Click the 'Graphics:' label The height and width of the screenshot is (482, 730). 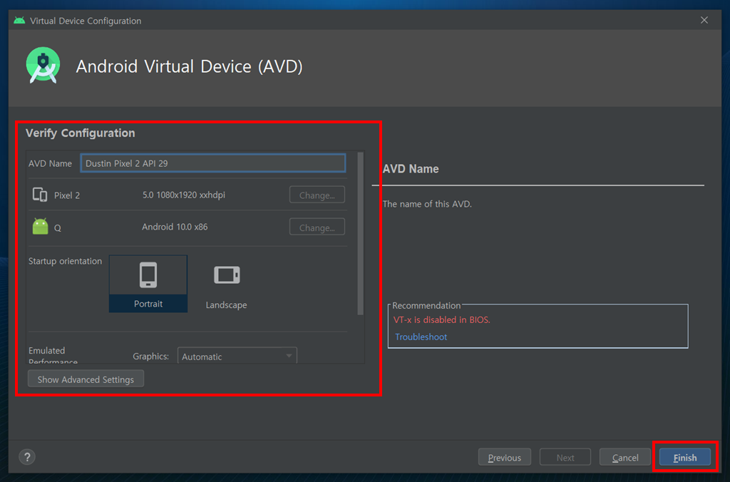click(x=151, y=357)
